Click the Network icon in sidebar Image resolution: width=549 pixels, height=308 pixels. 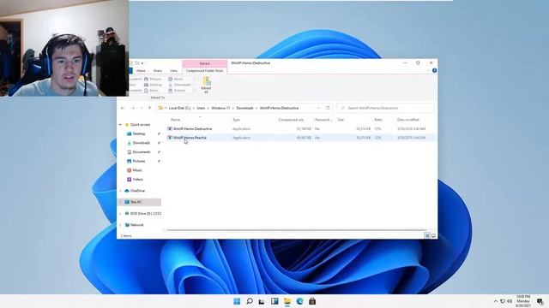pyautogui.click(x=127, y=225)
